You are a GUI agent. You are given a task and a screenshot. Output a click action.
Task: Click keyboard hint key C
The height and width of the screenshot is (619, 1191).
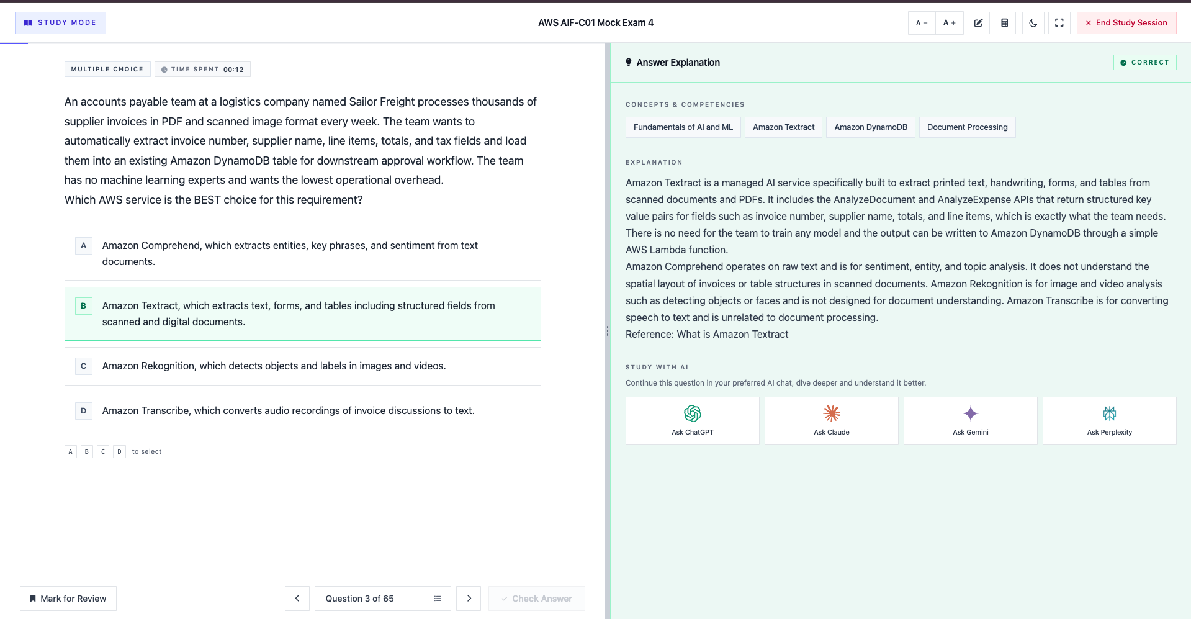pos(103,451)
